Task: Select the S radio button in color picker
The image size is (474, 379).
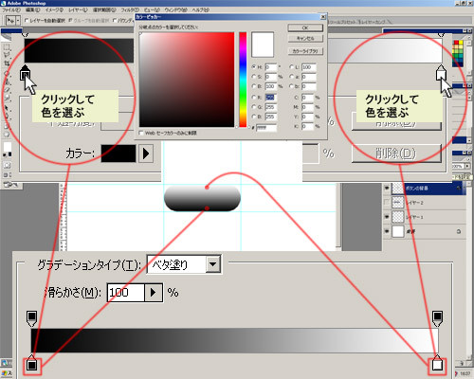Action: click(x=254, y=77)
